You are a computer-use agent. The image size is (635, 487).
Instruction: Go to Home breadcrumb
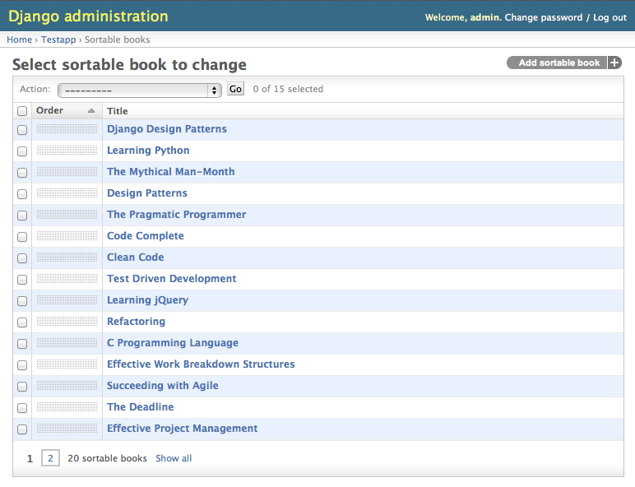pyautogui.click(x=20, y=39)
